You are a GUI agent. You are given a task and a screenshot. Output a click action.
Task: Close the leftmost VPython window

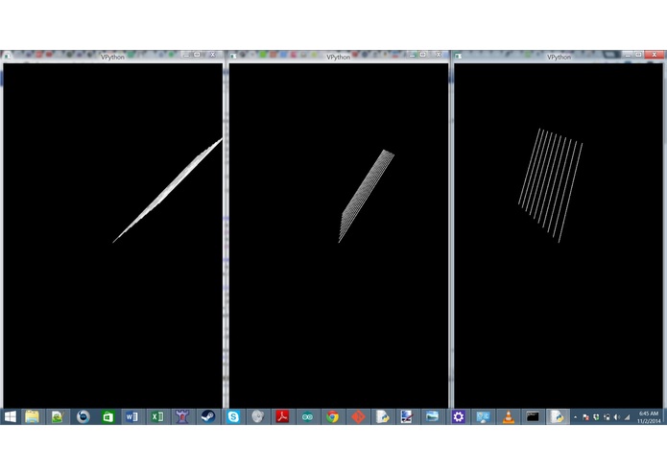213,55
